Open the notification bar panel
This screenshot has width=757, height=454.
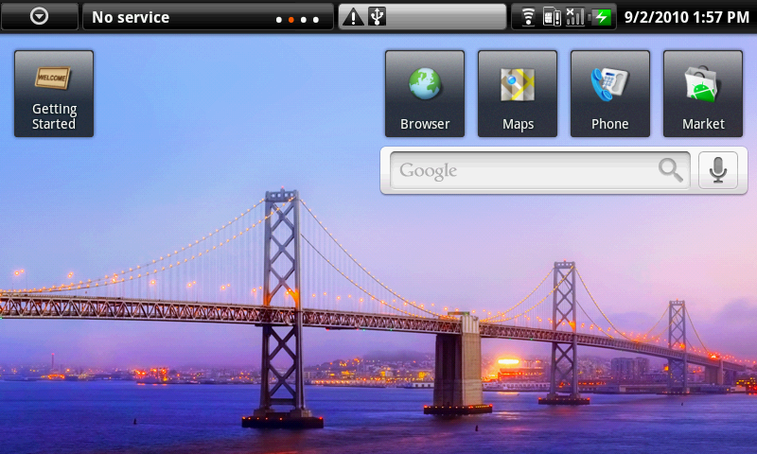tap(422, 17)
